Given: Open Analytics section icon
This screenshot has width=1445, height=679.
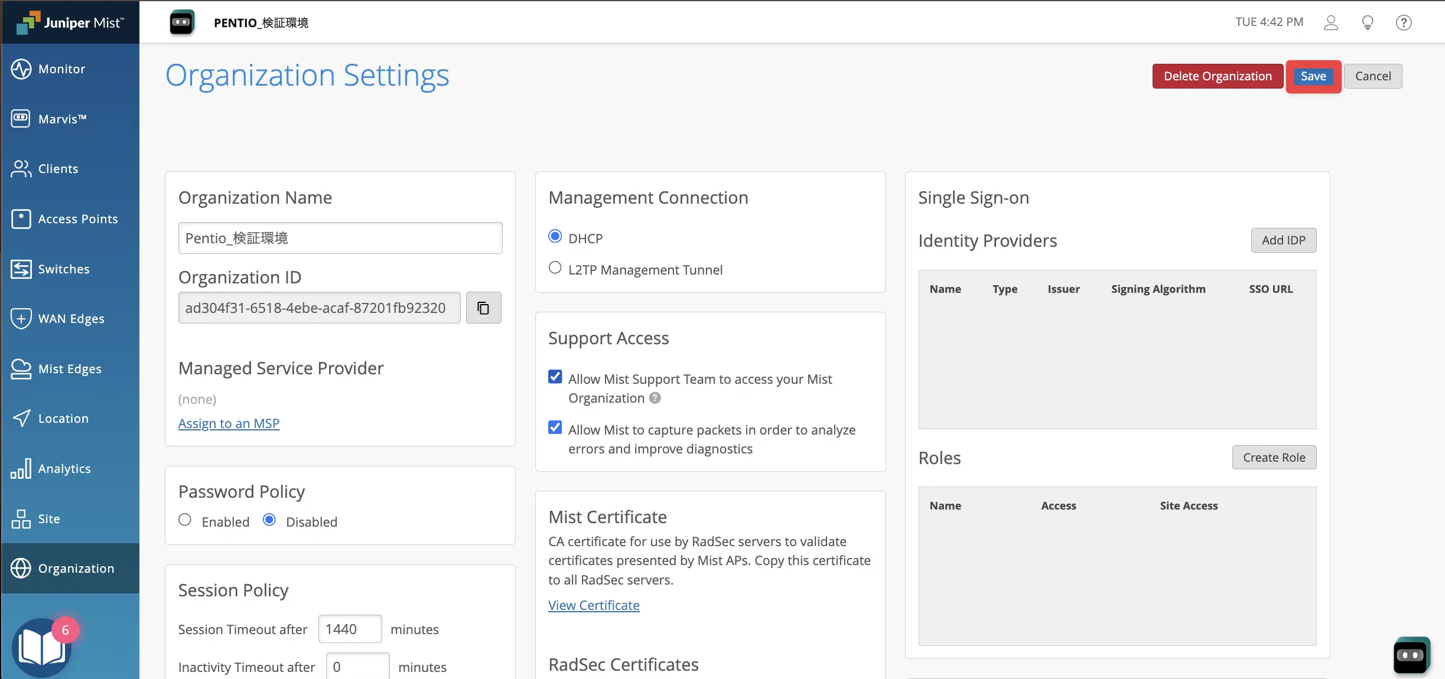Looking at the screenshot, I should pyautogui.click(x=21, y=469).
